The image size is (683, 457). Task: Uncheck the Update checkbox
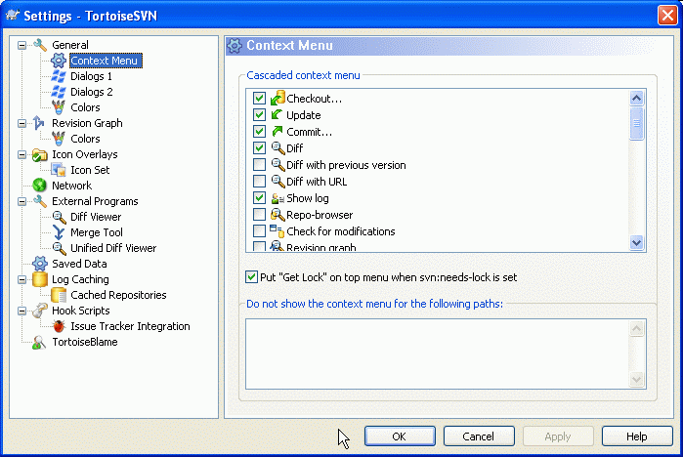point(259,115)
